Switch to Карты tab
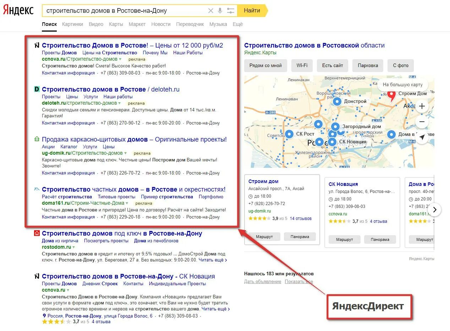The height and width of the screenshot is (331, 450). pyautogui.click(x=116, y=24)
